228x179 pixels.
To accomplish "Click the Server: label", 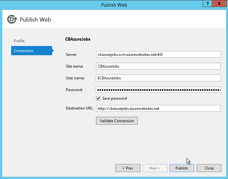I will point(71,55).
